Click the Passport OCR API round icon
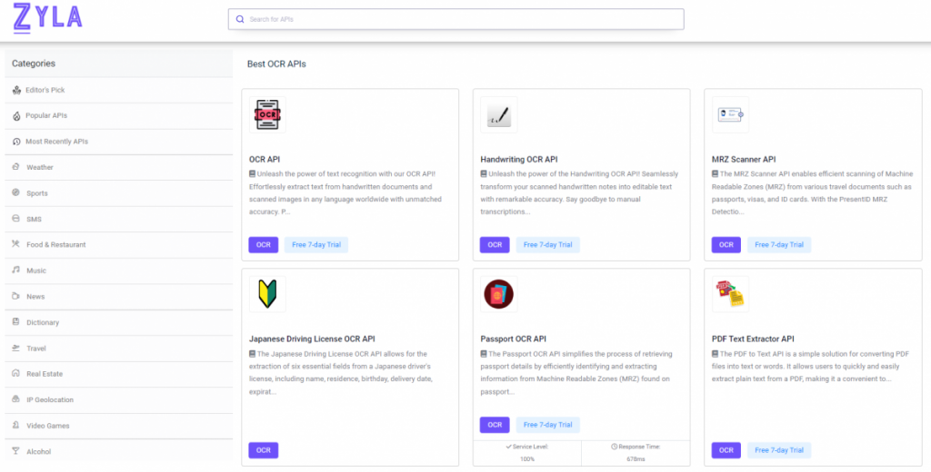The image size is (931, 472). pyautogui.click(x=499, y=293)
